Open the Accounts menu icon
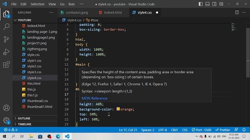Viewport: 250px width, 140px height. [6, 108]
